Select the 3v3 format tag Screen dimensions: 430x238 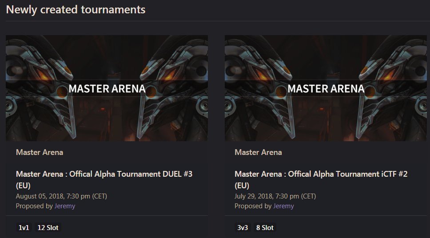(x=243, y=228)
